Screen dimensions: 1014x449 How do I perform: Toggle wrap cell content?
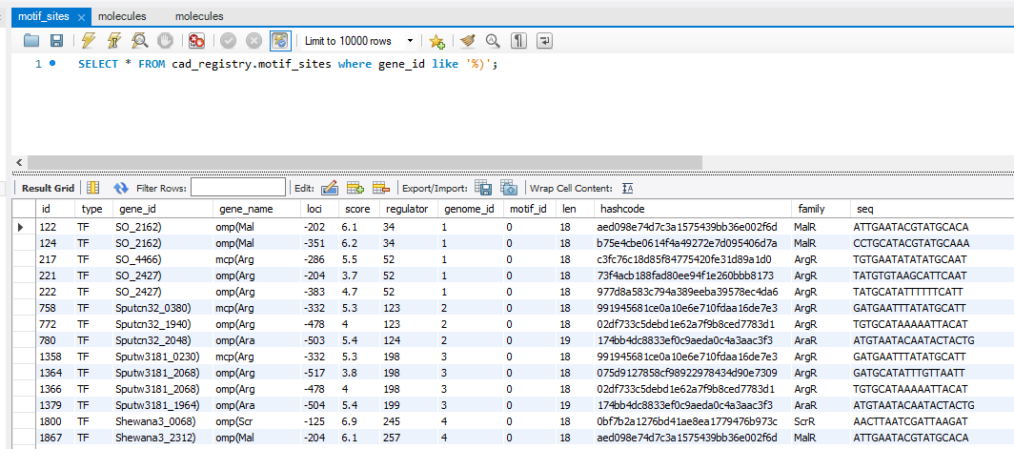point(628,189)
